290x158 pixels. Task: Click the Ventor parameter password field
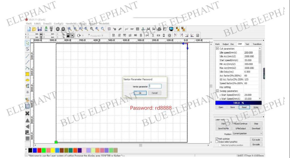coord(155,86)
